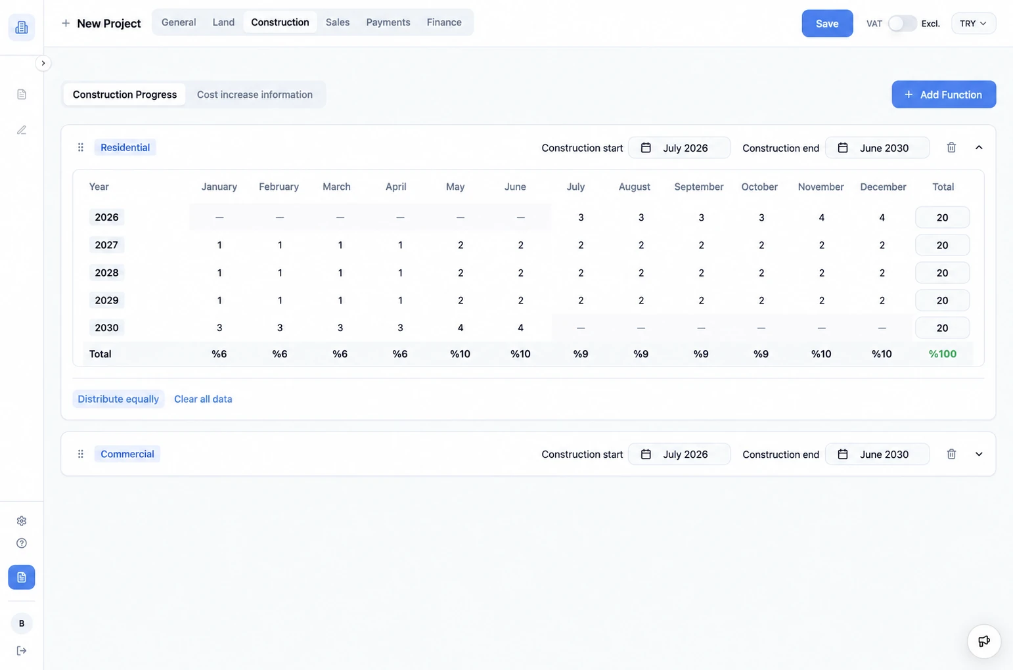
Task: Delete the Commercial function with trash icon
Action: (x=951, y=454)
